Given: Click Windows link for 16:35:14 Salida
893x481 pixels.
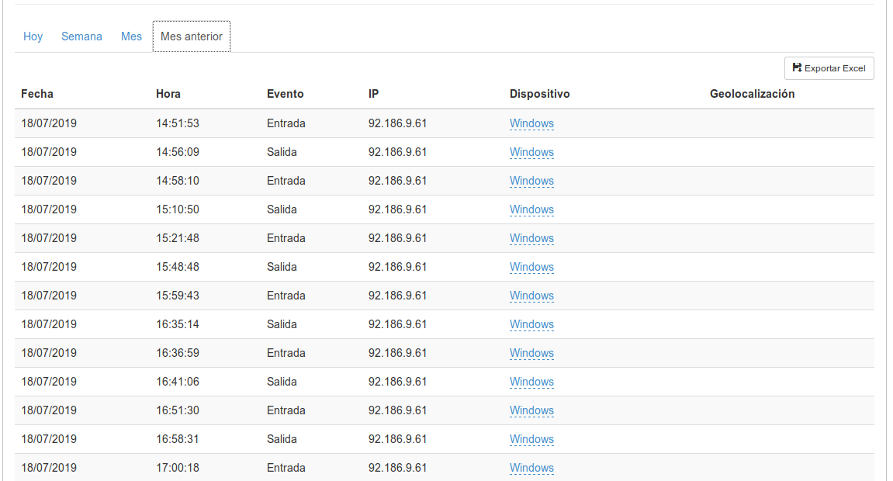Looking at the screenshot, I should pyautogui.click(x=531, y=324).
